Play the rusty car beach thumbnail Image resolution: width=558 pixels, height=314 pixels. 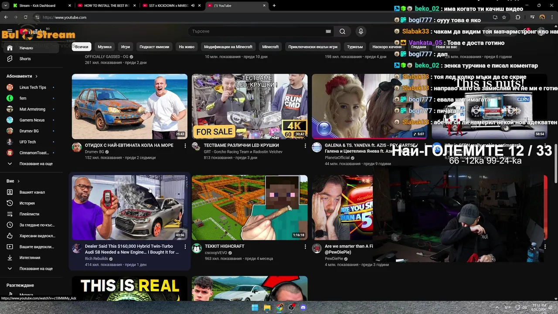(x=129, y=106)
